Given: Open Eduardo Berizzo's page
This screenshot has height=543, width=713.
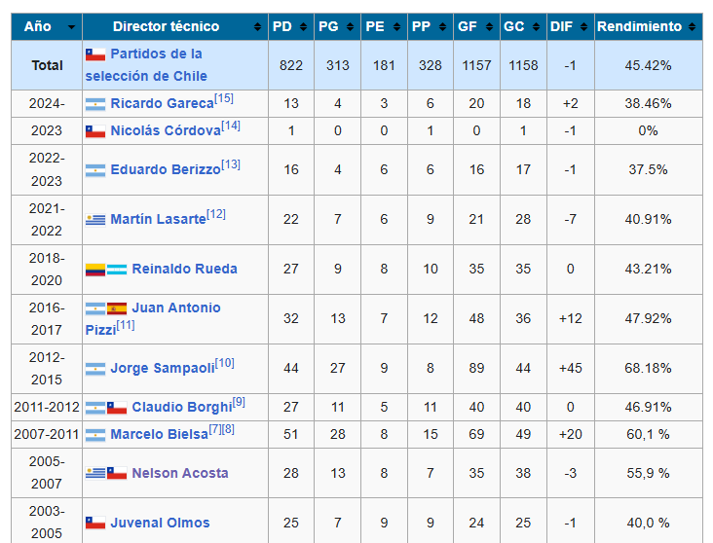Looking at the screenshot, I should 165,169.
